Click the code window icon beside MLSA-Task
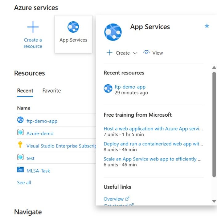217x220 pixels. pos(20,169)
